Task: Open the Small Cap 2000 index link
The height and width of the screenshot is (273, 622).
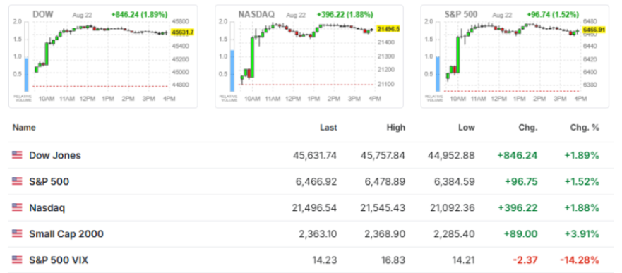Action: pyautogui.click(x=66, y=233)
